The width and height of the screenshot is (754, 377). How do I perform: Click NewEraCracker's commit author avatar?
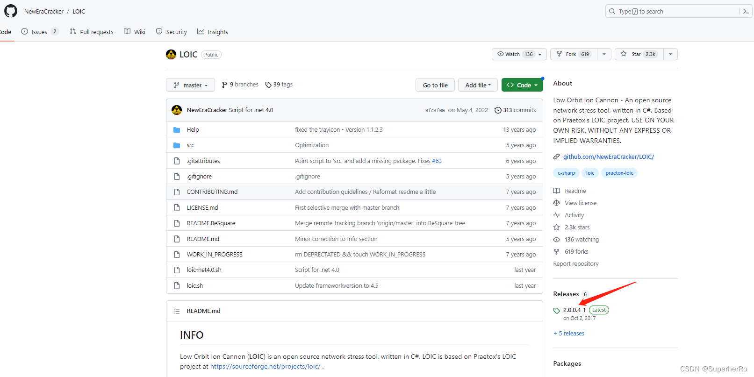177,110
